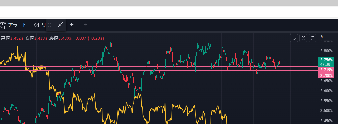Grab the floating toolbar's dotted drag handle
Viewport: 338px width, 124px height.
coord(50,25)
